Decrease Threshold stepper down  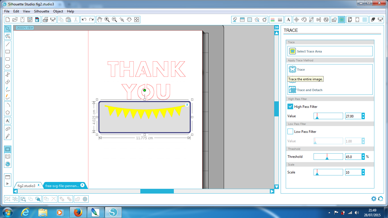coord(363,158)
